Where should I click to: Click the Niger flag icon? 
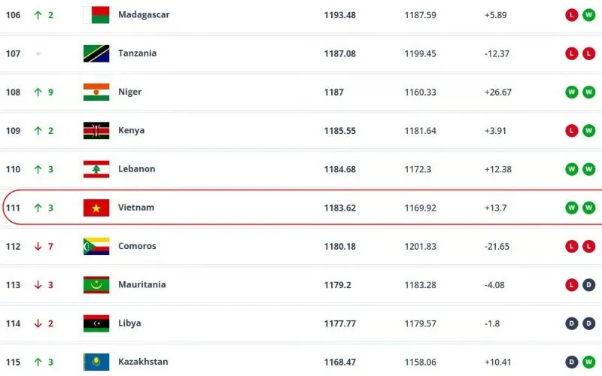pyautogui.click(x=96, y=92)
